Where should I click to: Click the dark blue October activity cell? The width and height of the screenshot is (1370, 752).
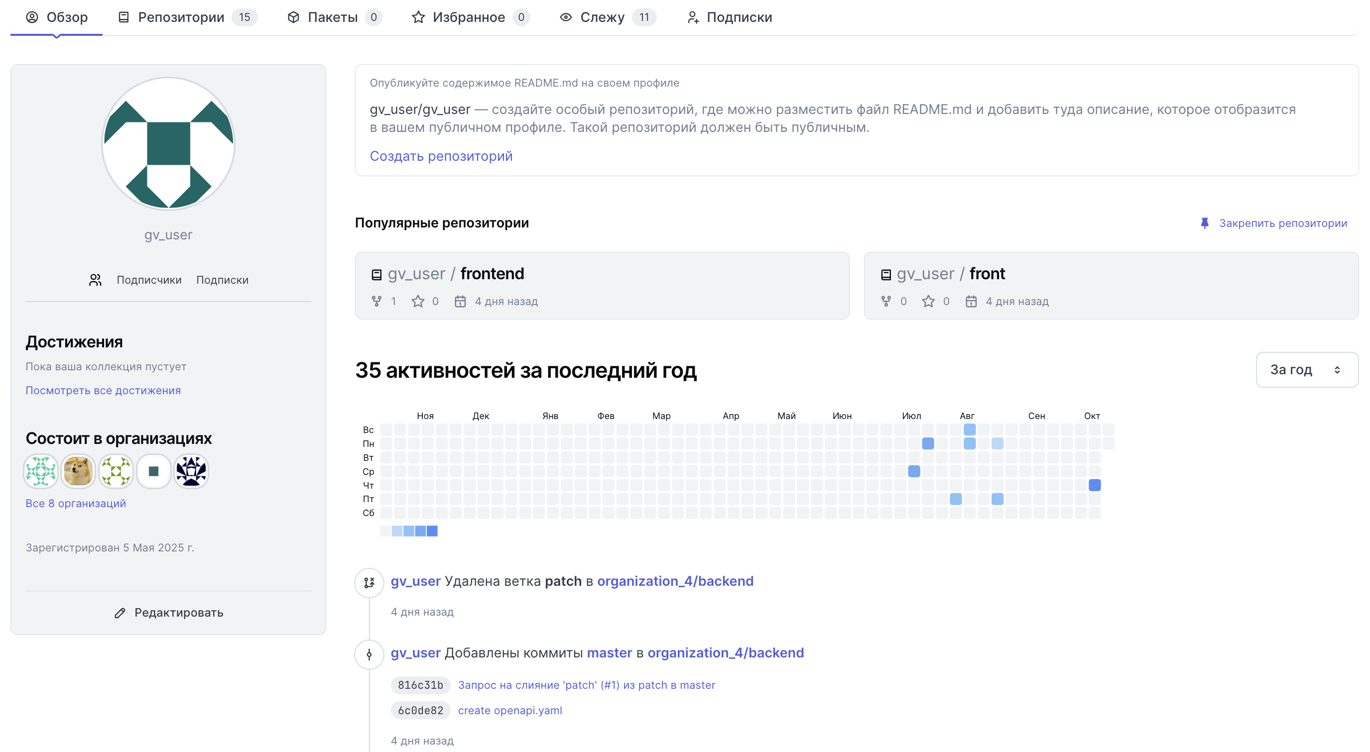[1094, 485]
